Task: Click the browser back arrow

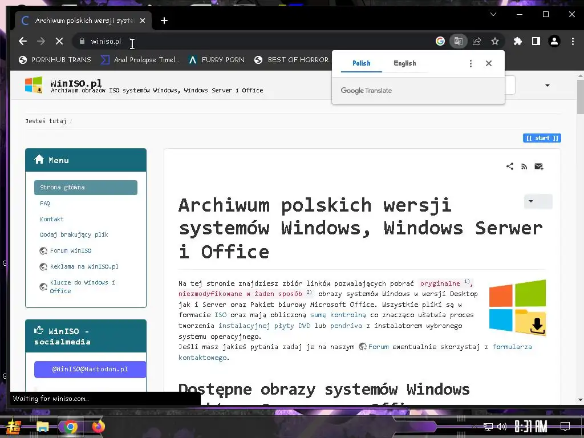Action: pyautogui.click(x=23, y=41)
